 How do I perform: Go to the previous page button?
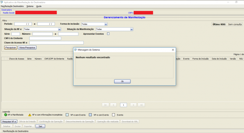pyautogui.click(x=114, y=105)
